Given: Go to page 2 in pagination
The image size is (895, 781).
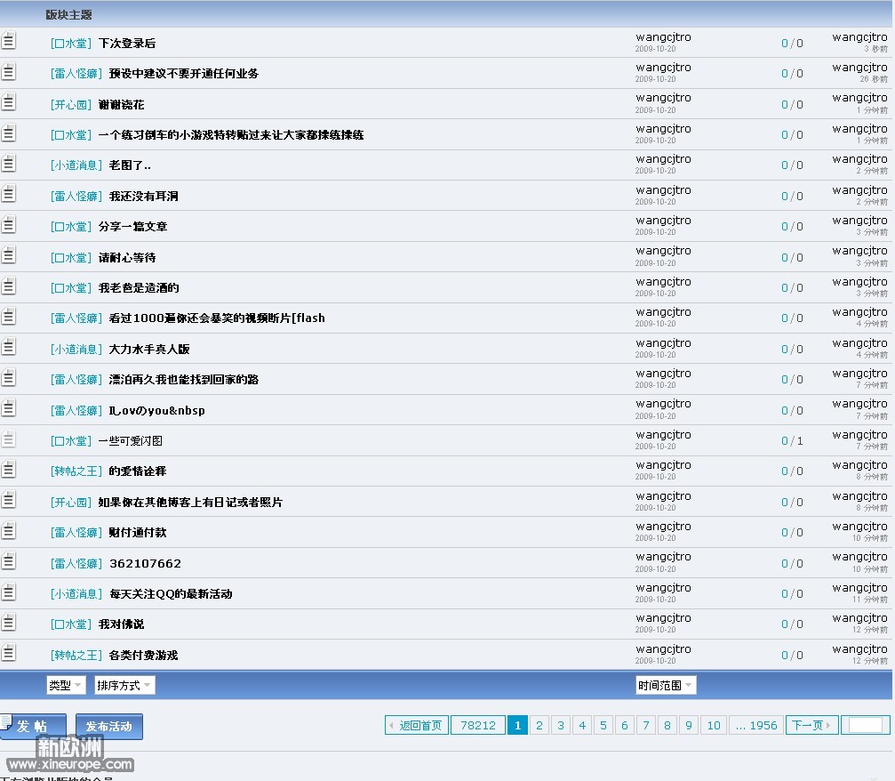Looking at the screenshot, I should [x=539, y=725].
